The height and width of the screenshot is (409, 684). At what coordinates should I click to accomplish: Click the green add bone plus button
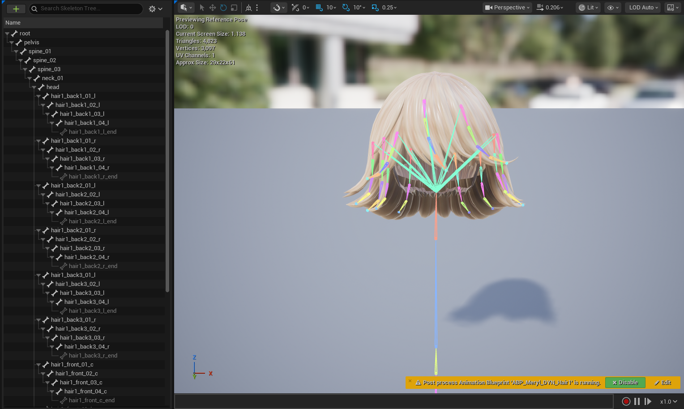click(x=16, y=9)
